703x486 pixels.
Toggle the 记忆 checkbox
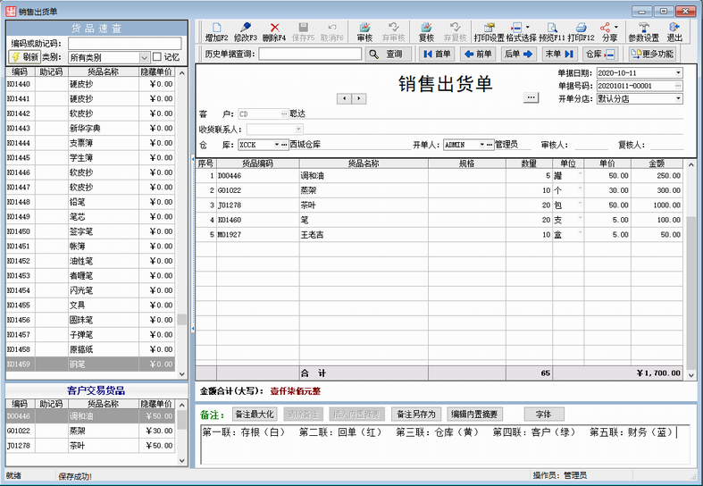pyautogui.click(x=158, y=57)
